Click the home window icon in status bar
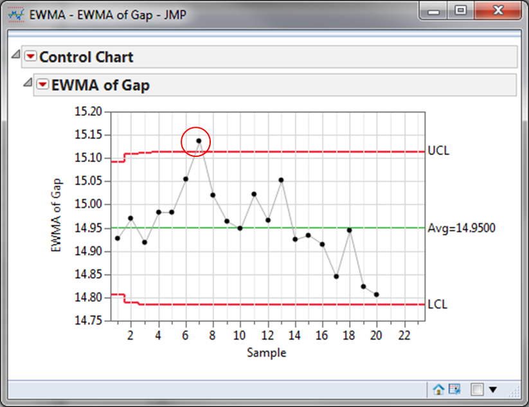This screenshot has width=529, height=407. [439, 389]
